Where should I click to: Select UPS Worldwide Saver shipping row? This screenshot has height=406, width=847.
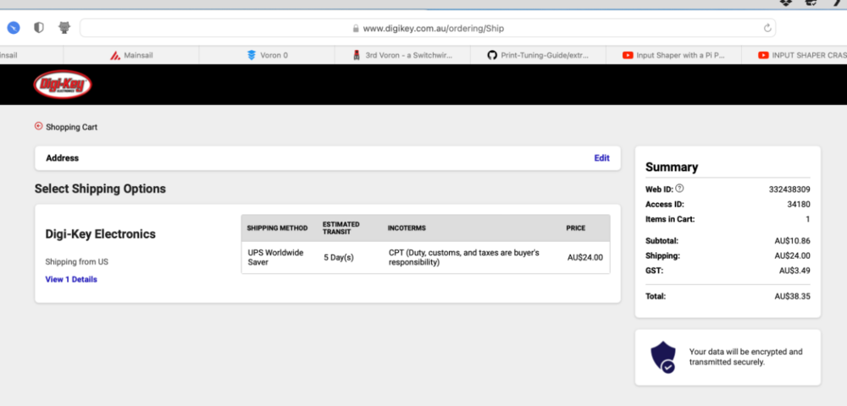click(426, 258)
